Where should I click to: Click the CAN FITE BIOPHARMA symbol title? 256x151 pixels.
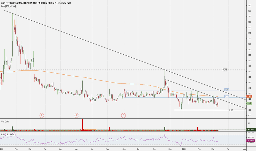pyautogui.click(x=36, y=3)
